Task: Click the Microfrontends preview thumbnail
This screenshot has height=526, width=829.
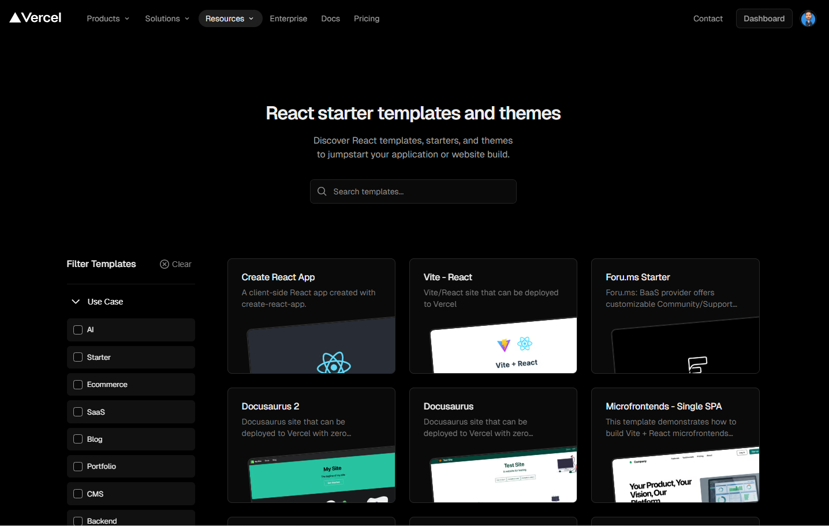Action: tap(685, 475)
